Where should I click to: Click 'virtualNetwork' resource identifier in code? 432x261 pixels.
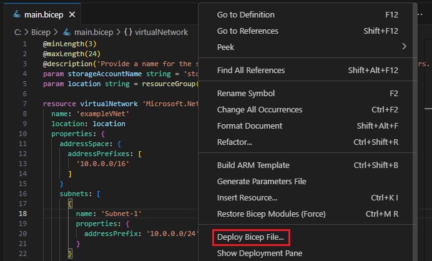pyautogui.click(x=109, y=104)
